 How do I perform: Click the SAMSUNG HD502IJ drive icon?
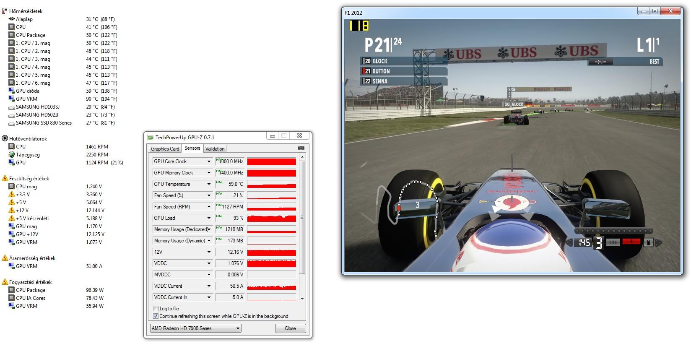pos(12,115)
